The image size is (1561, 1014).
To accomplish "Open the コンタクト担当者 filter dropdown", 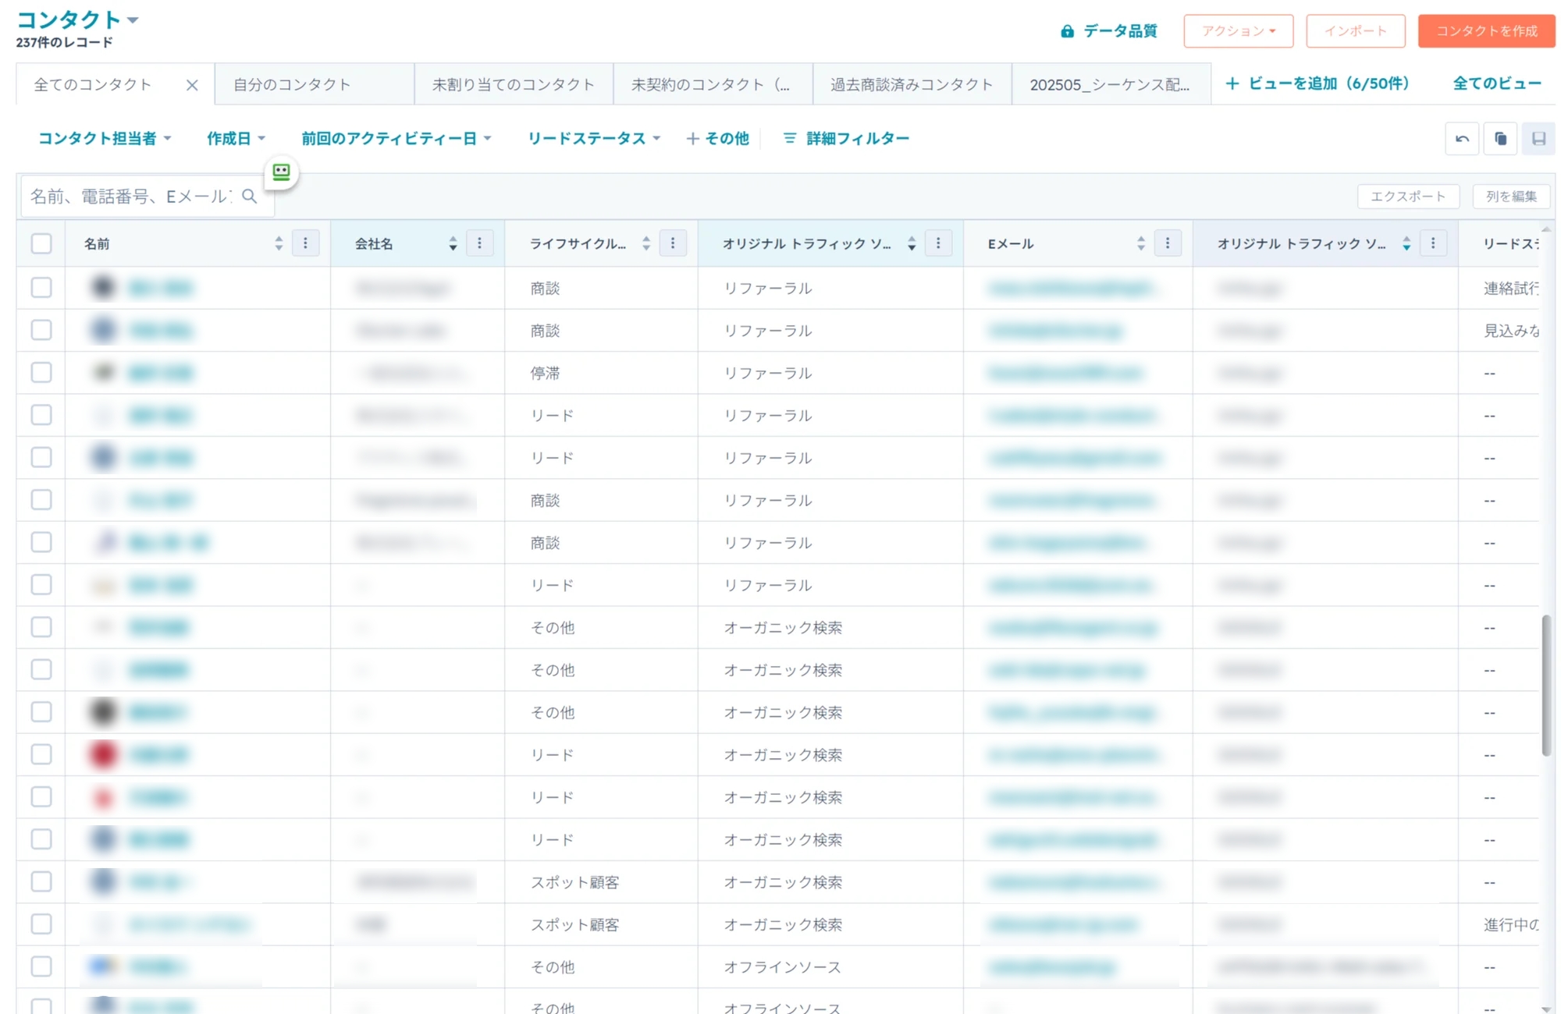I will pos(105,138).
